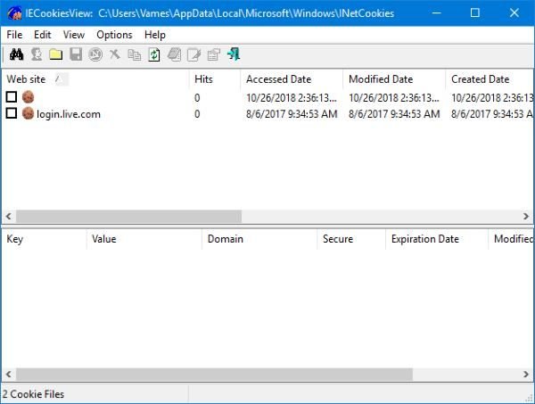Open the Options menu

(114, 35)
